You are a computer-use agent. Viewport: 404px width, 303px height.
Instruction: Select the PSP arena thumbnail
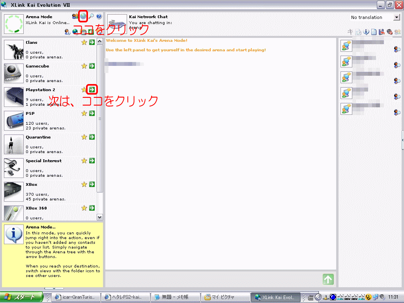[x=14, y=121]
